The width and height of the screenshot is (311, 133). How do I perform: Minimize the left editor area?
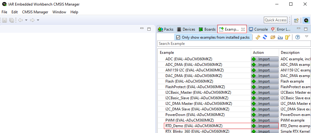coord(142,29)
